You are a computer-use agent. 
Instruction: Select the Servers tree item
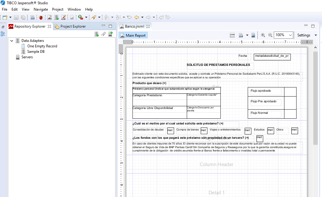[27, 57]
